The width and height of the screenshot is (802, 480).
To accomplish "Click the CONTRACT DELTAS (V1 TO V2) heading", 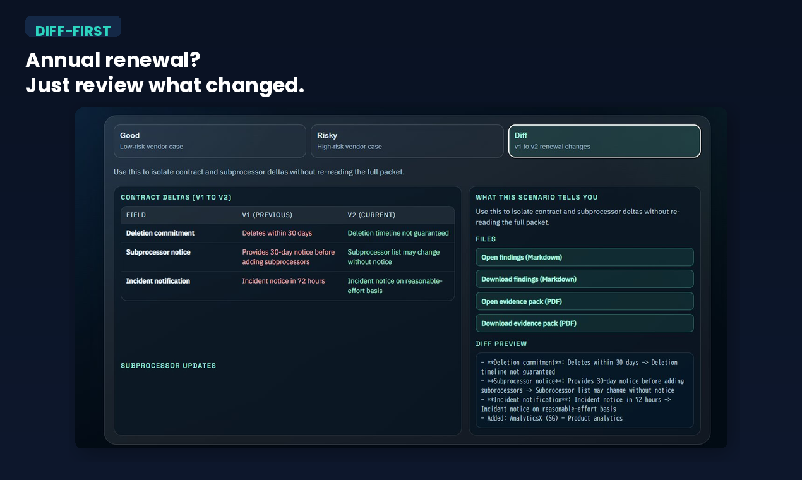I will click(x=177, y=197).
